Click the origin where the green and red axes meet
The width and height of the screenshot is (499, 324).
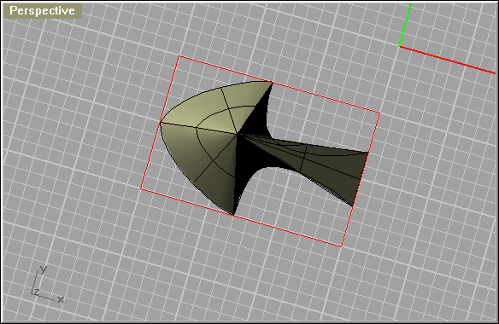pyautogui.click(x=399, y=46)
